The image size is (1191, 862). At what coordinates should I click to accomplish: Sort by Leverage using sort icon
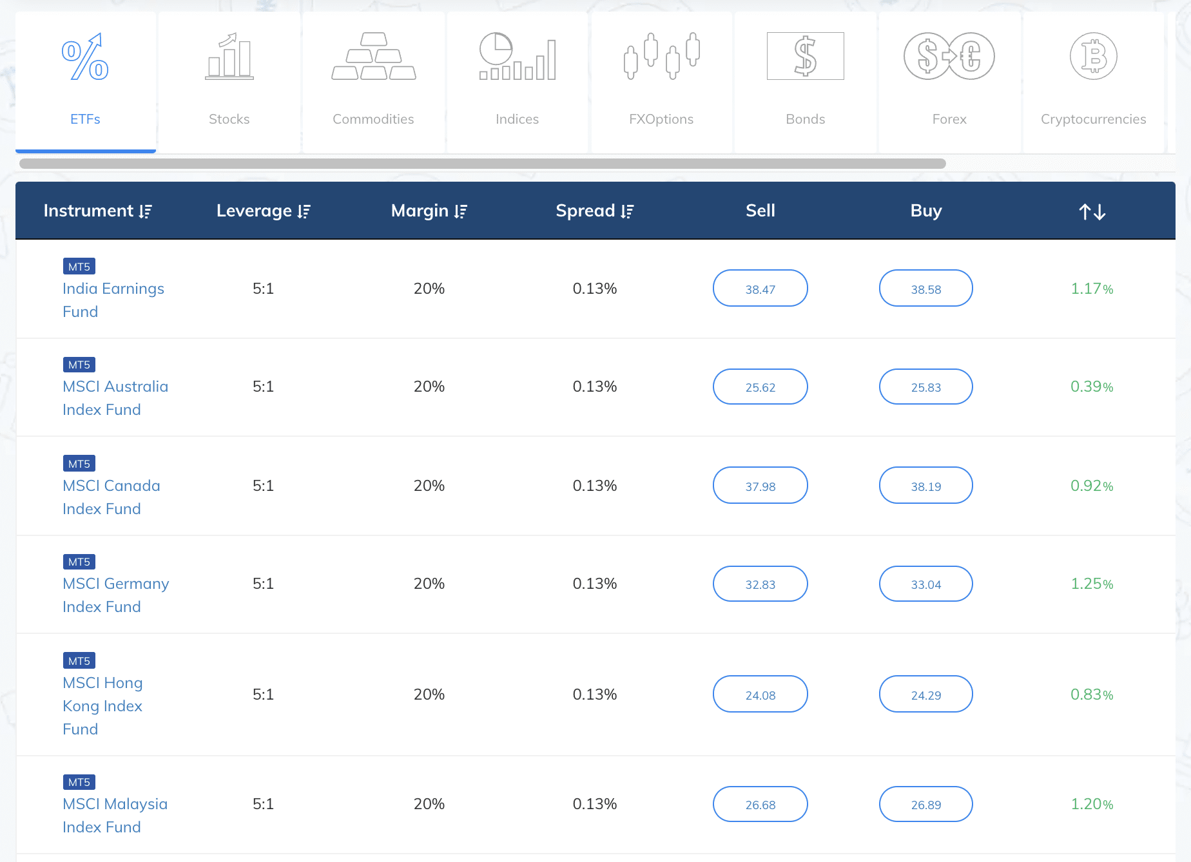point(304,211)
